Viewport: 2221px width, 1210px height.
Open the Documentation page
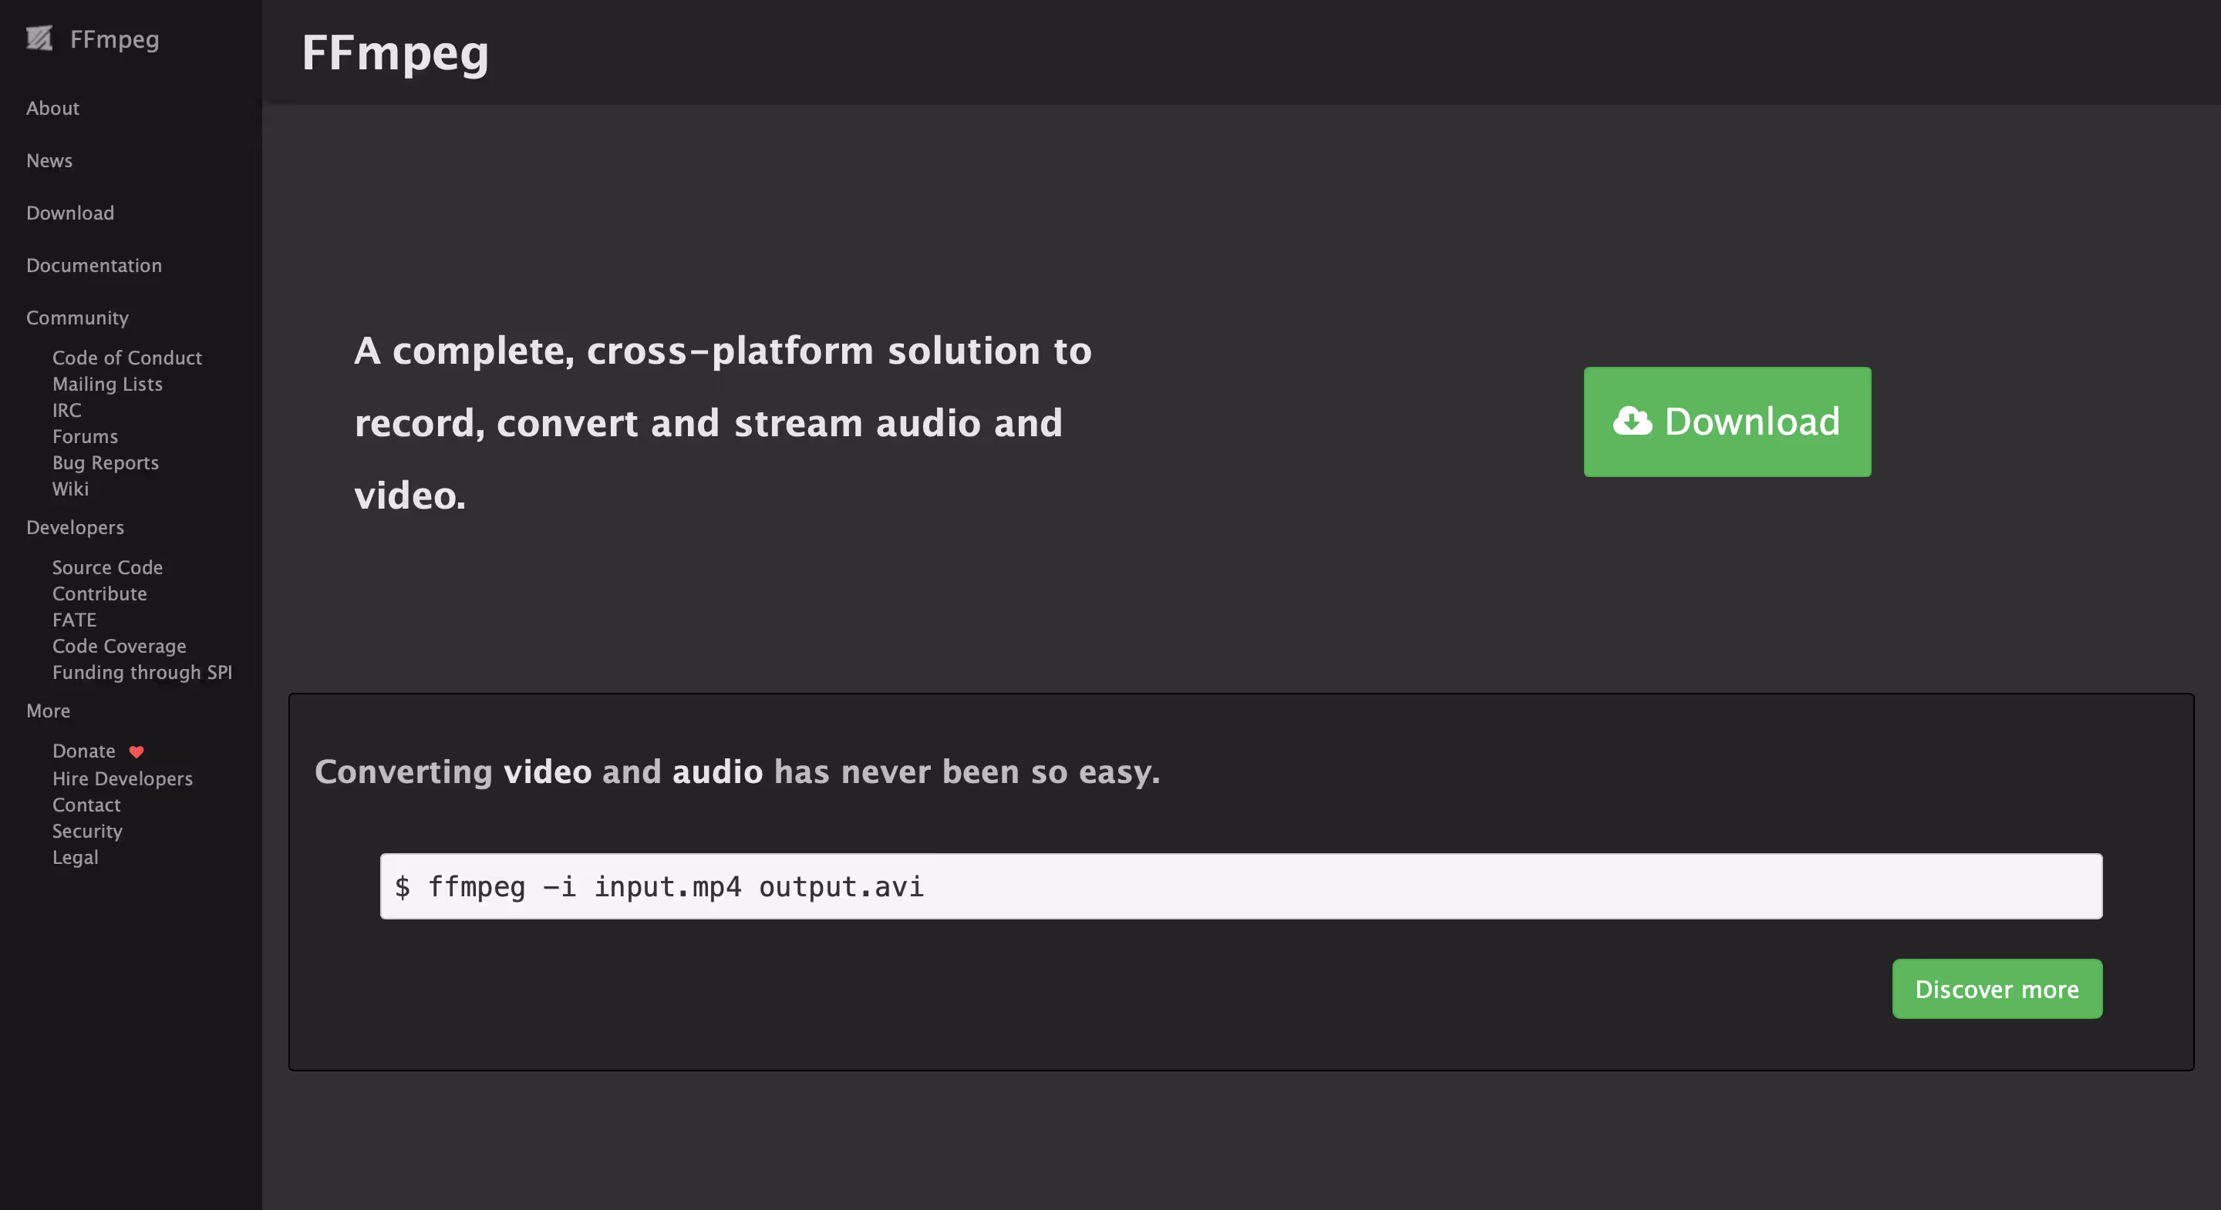tap(94, 265)
